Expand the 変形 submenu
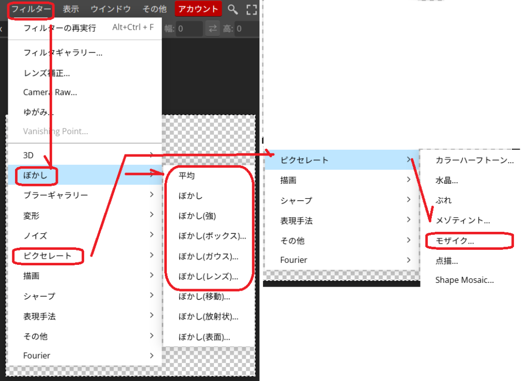Image resolution: width=529 pixels, height=381 pixels. pos(85,215)
